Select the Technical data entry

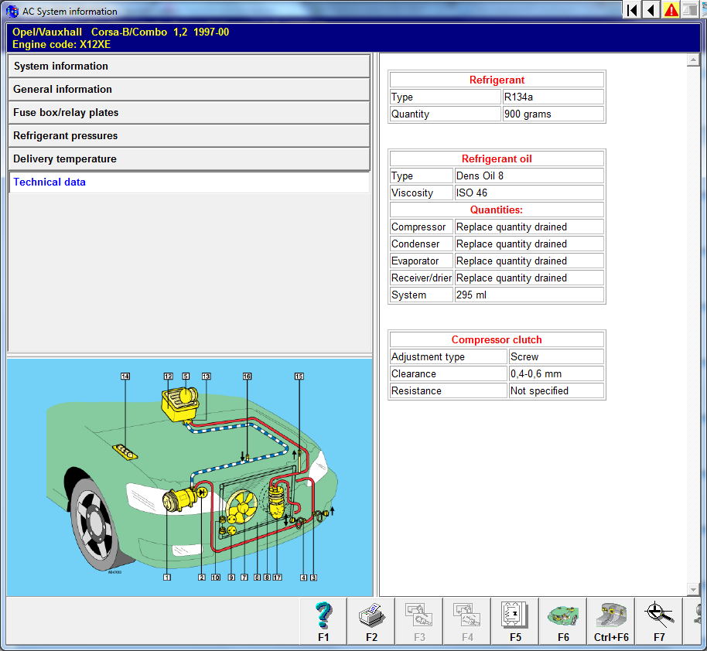tap(189, 182)
